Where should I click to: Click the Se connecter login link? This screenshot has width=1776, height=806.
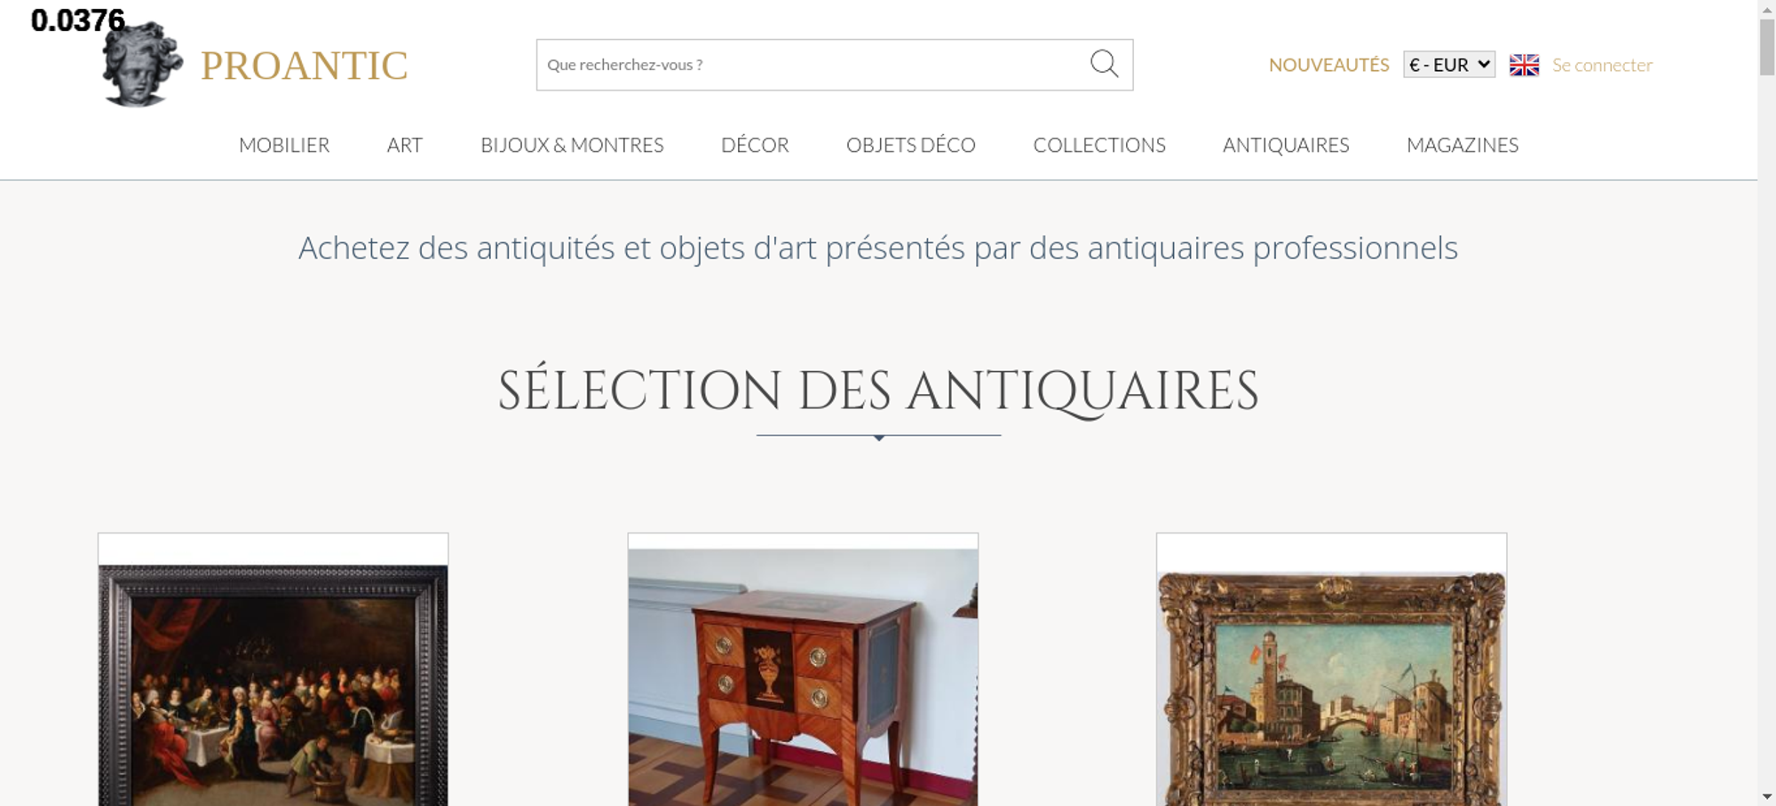(1602, 65)
